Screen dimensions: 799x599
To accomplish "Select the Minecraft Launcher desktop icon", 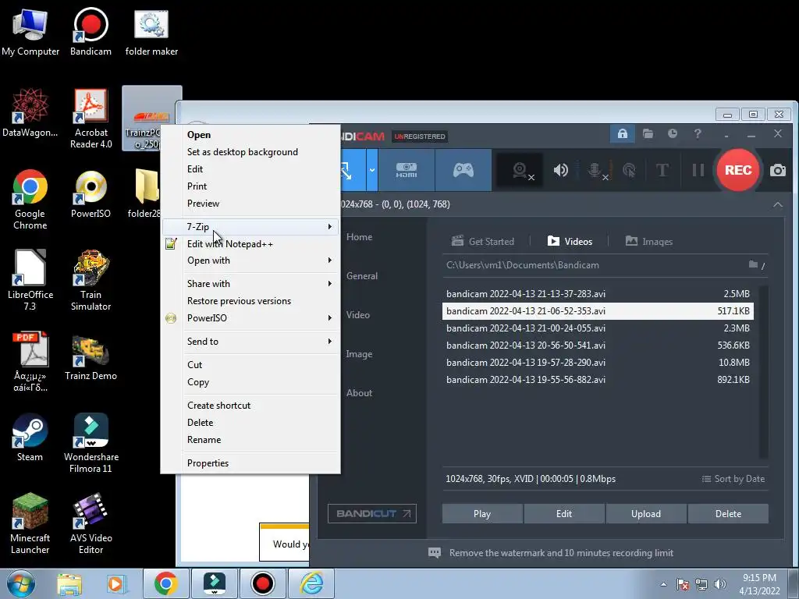I will coord(30,523).
